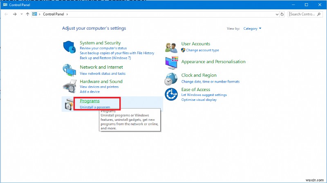Click the Forward arrow navigation button
The image size is (327, 183).
tap(15, 14)
